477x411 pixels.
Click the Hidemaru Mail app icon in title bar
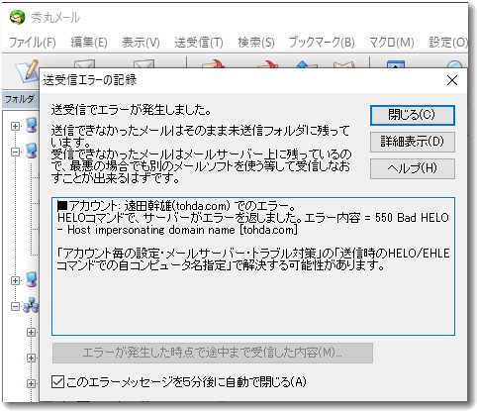[x=17, y=17]
